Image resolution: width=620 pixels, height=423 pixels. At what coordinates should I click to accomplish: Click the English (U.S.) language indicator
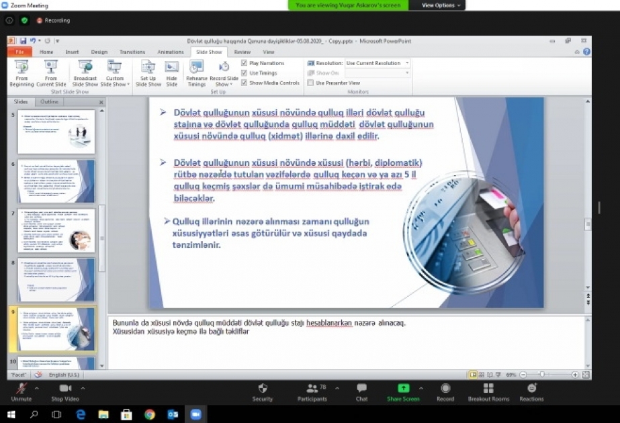(64, 375)
